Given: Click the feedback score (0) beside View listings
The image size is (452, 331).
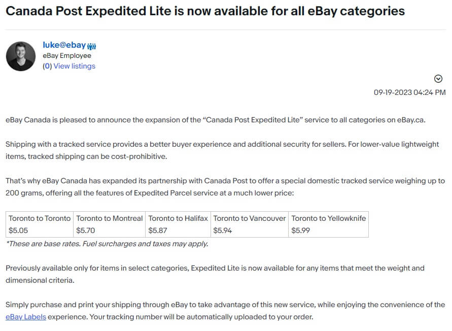Looking at the screenshot, I should coord(47,66).
